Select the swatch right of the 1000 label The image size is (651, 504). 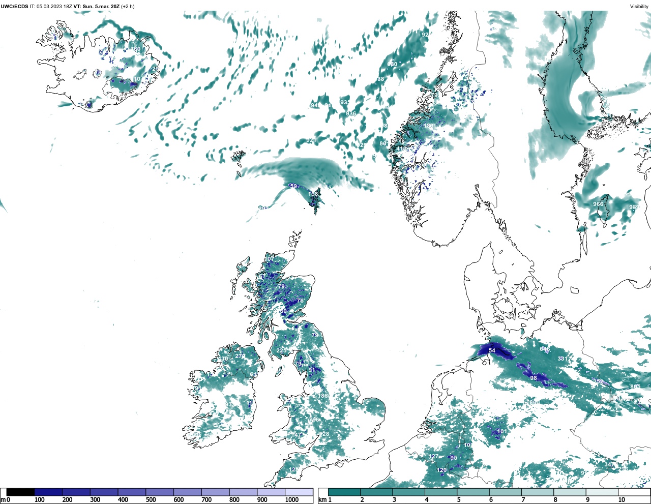pos(299,492)
